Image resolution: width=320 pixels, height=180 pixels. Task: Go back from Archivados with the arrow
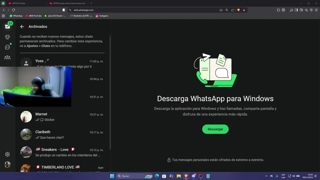(22, 26)
